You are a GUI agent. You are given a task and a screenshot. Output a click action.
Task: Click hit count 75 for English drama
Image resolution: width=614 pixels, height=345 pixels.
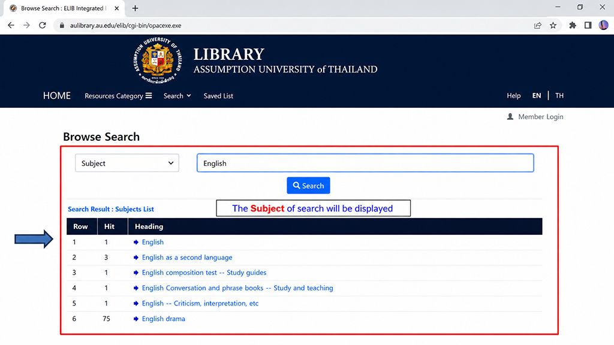pos(106,319)
